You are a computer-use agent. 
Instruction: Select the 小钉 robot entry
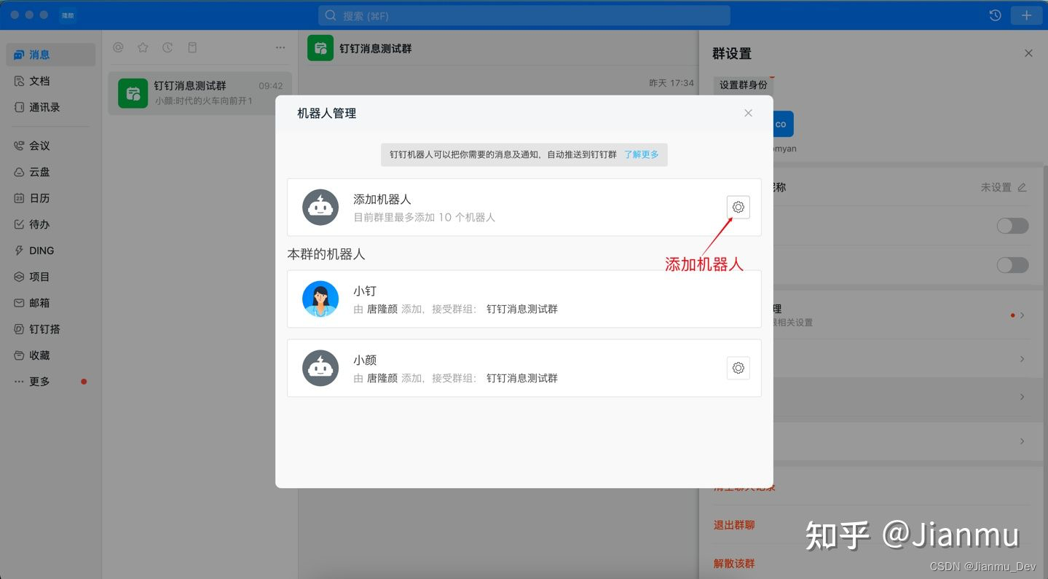tap(524, 299)
